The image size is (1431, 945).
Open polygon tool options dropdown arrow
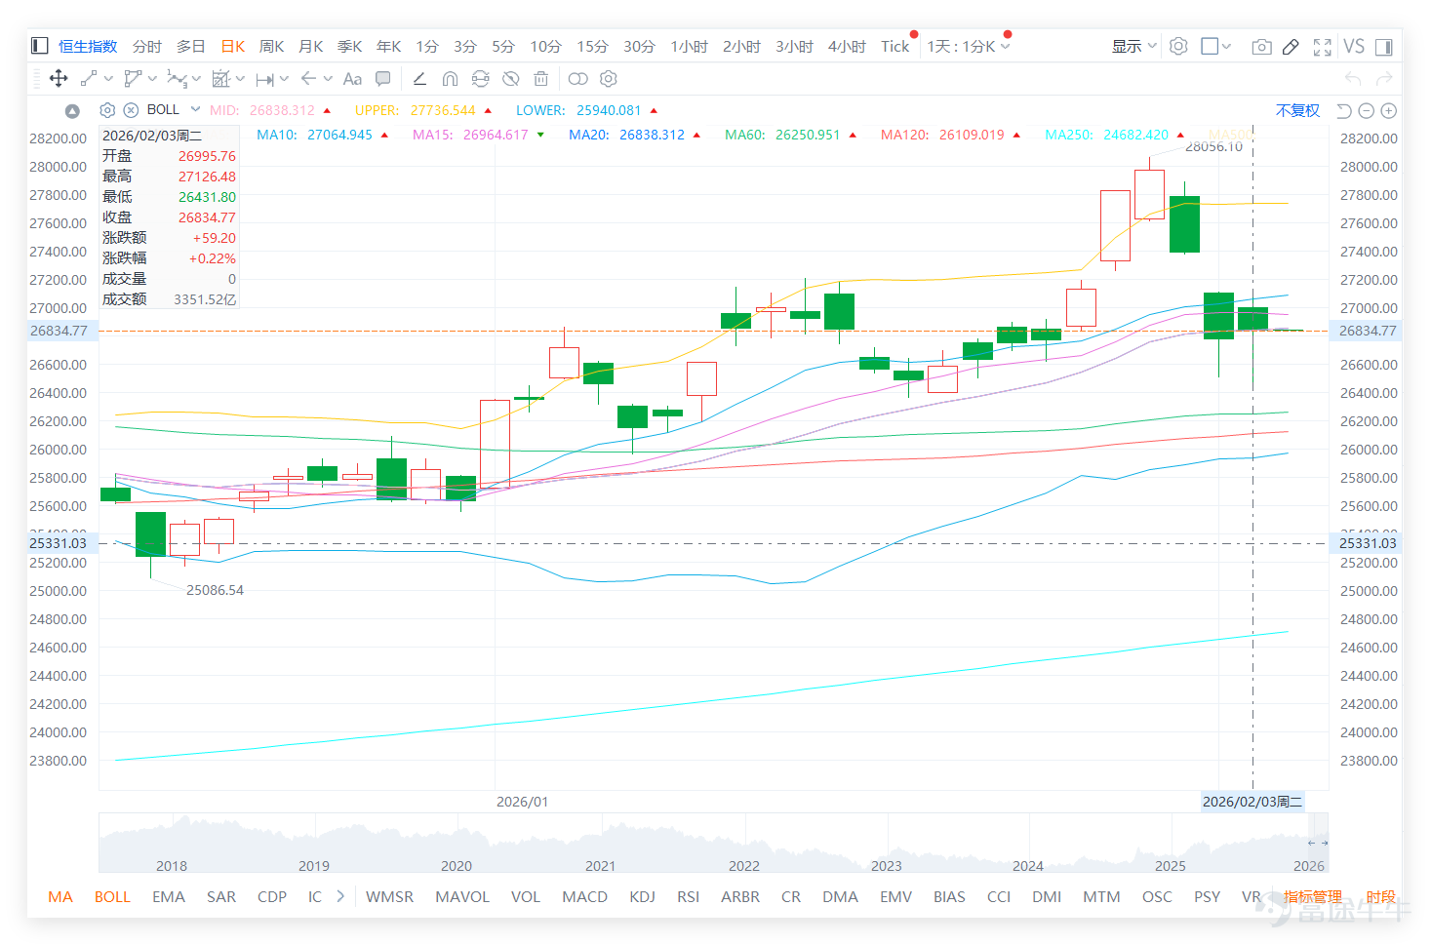click(152, 79)
